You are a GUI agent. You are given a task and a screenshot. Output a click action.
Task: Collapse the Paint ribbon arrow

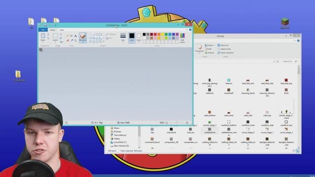tap(187, 29)
